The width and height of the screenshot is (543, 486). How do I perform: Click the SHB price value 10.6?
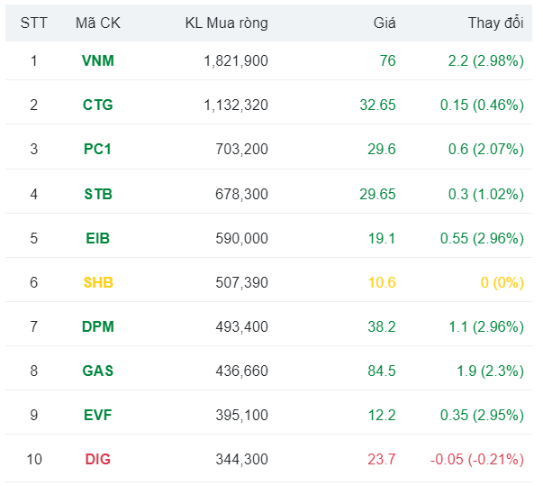pos(381,282)
